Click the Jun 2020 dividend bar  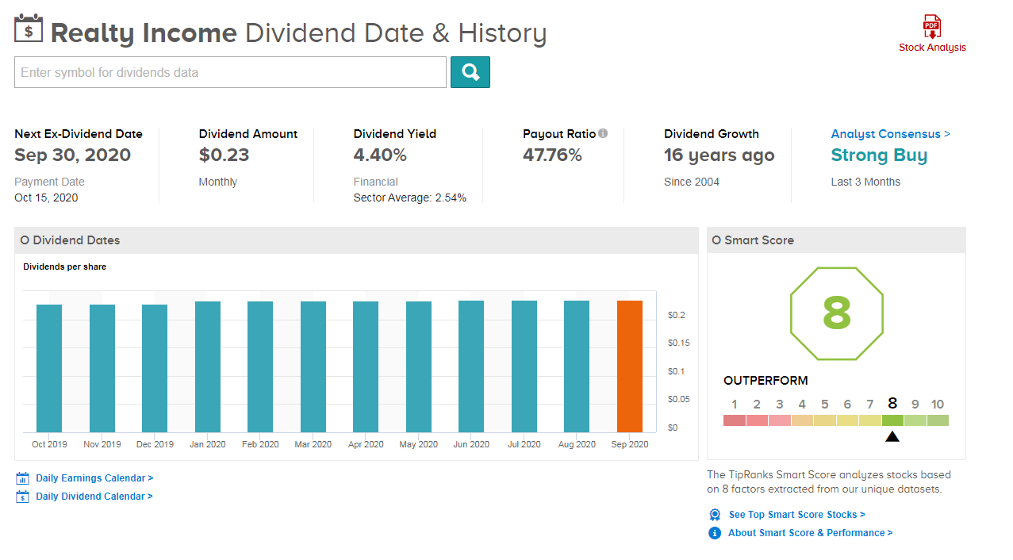coord(471,366)
